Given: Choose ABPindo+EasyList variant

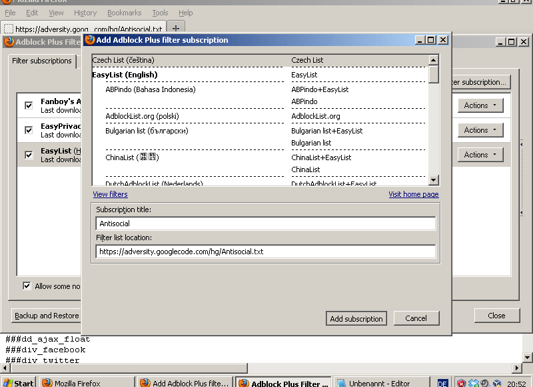Looking at the screenshot, I should point(320,89).
